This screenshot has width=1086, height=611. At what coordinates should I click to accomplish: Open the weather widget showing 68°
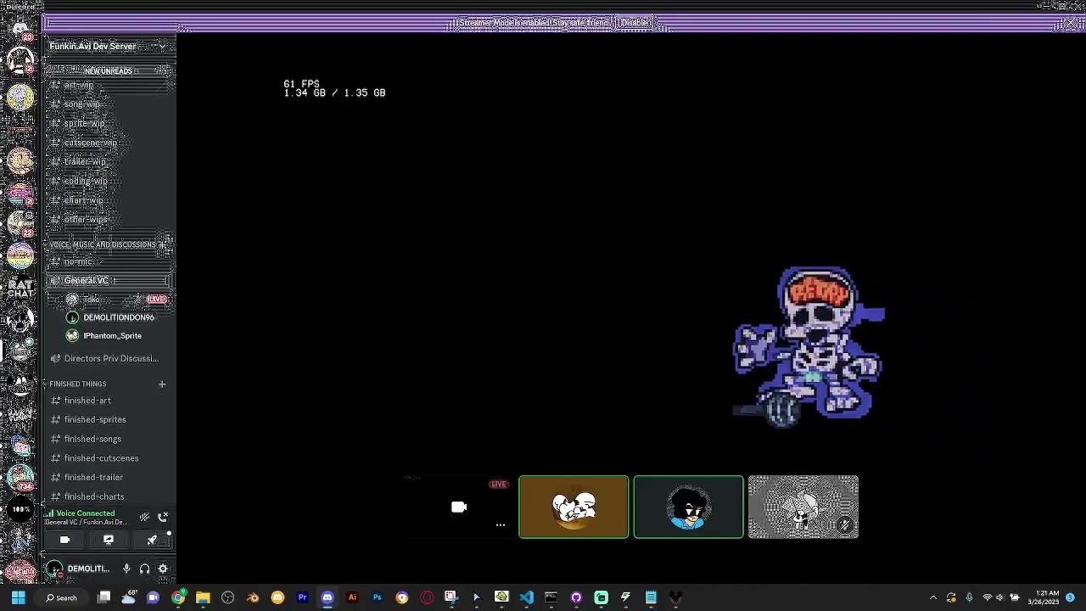[x=128, y=598]
